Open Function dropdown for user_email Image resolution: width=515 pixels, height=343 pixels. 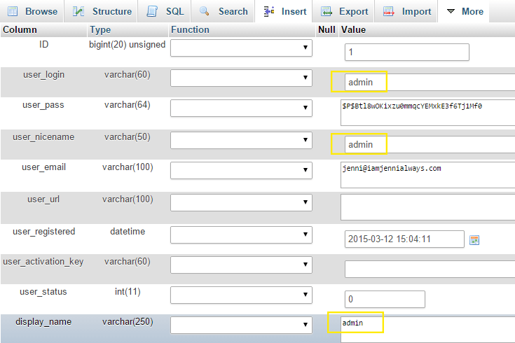(x=241, y=169)
